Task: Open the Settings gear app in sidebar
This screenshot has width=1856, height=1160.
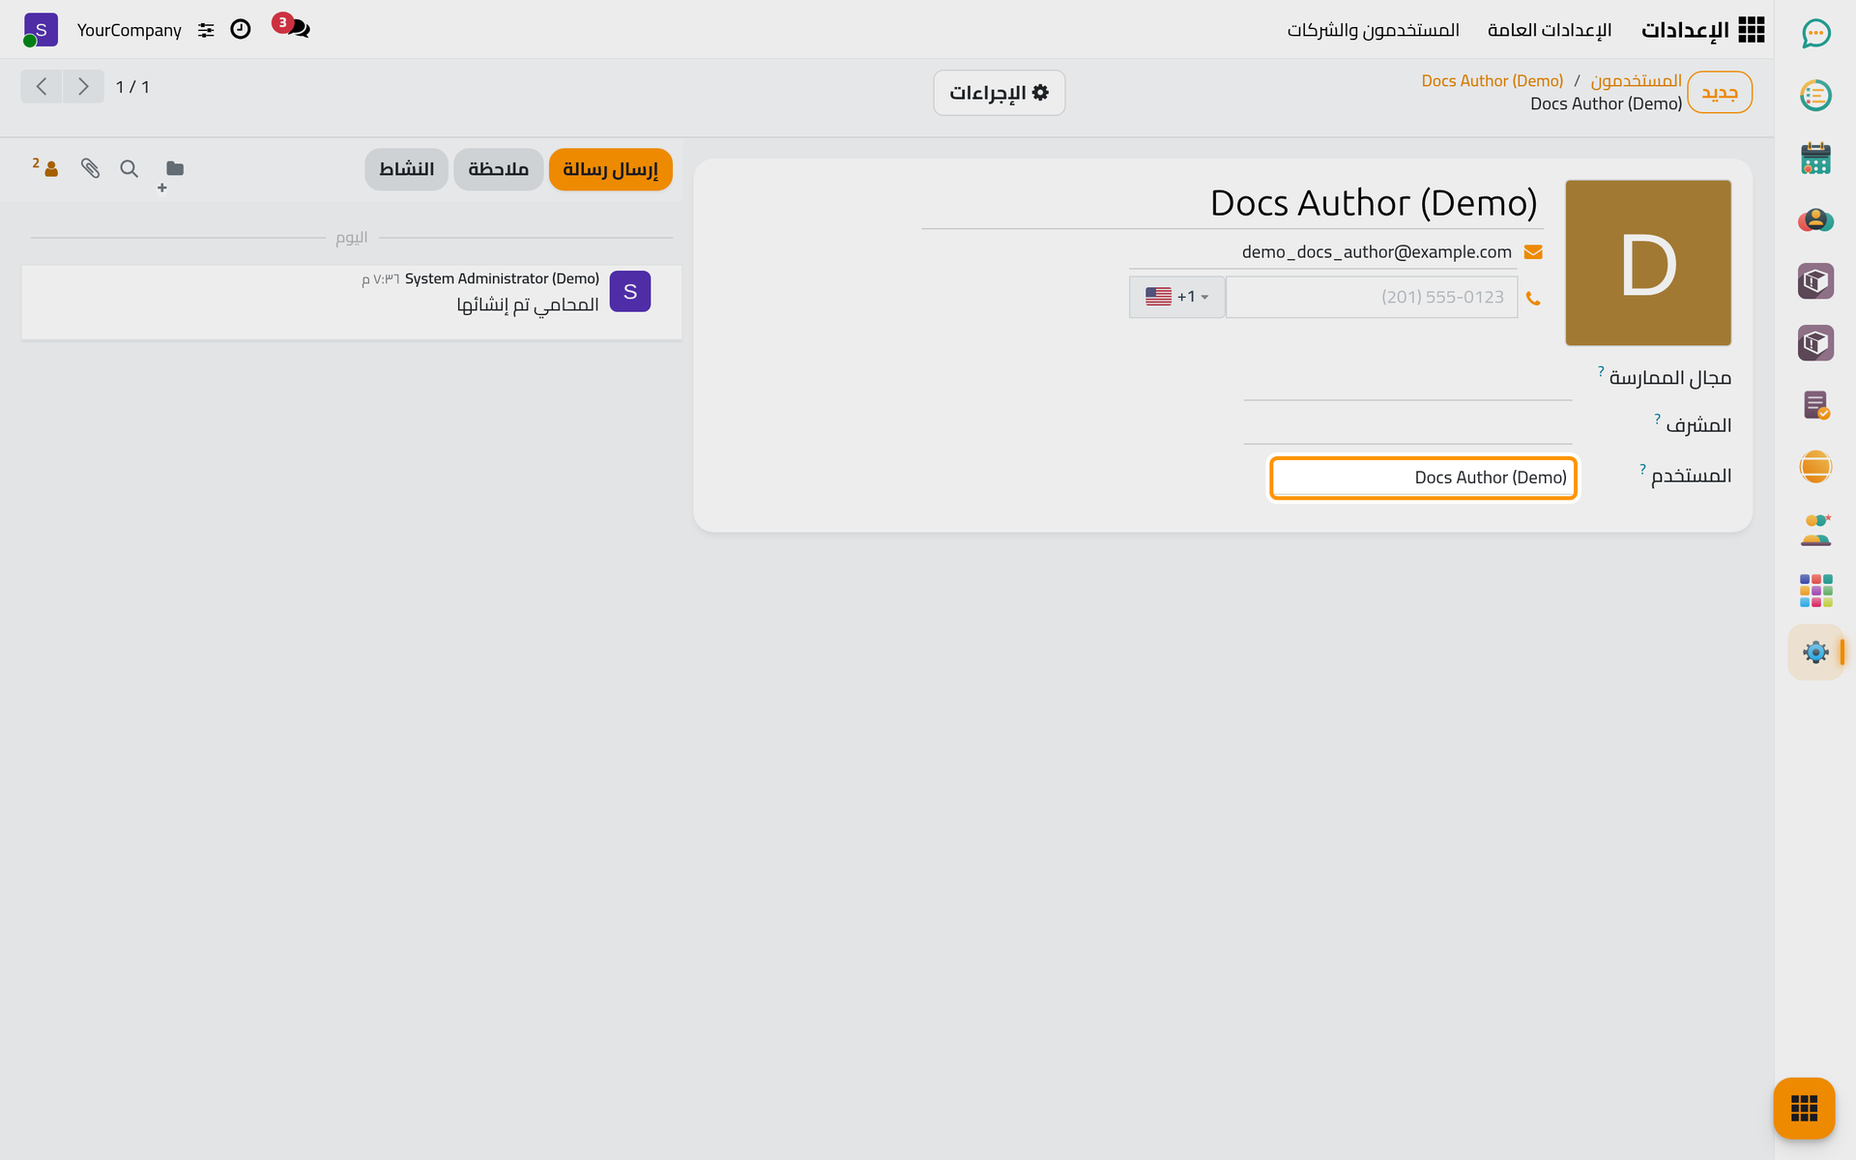Action: (x=1815, y=652)
